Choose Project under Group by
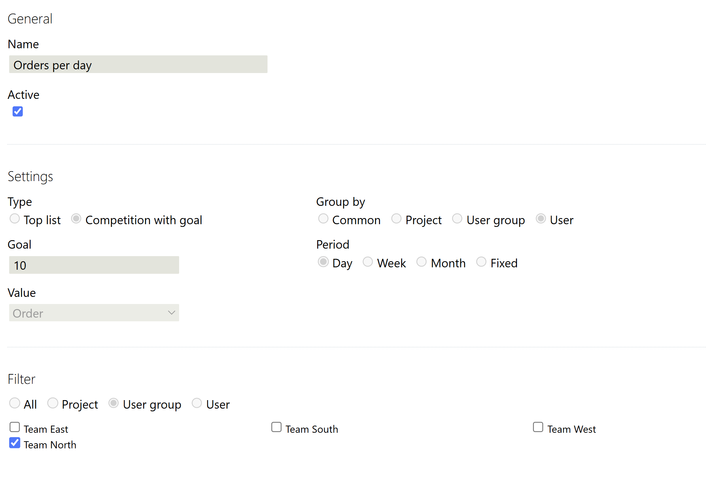Viewport: 706px width, 483px height. (x=396, y=219)
